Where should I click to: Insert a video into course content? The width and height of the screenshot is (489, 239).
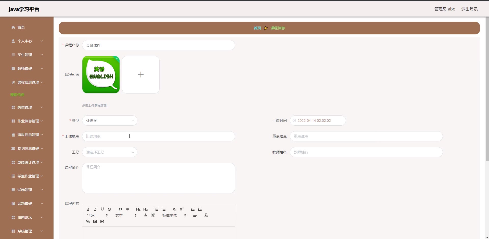pyautogui.click(x=102, y=221)
